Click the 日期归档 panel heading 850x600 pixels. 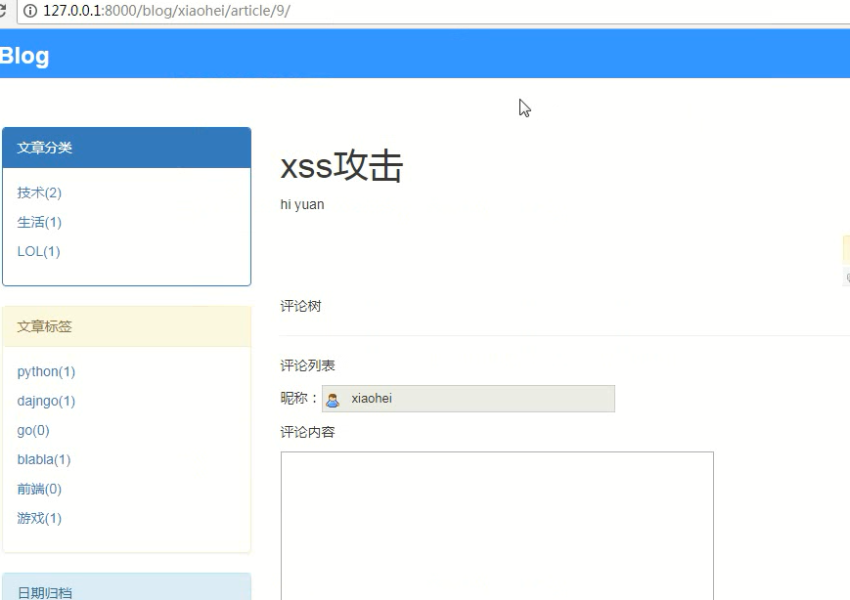[127, 587]
